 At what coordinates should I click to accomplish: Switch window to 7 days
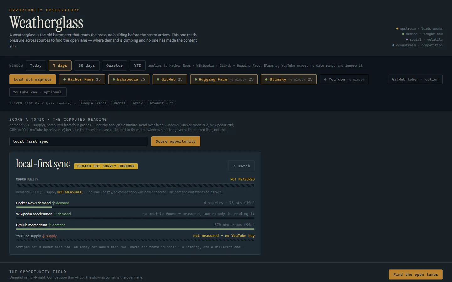click(60, 65)
